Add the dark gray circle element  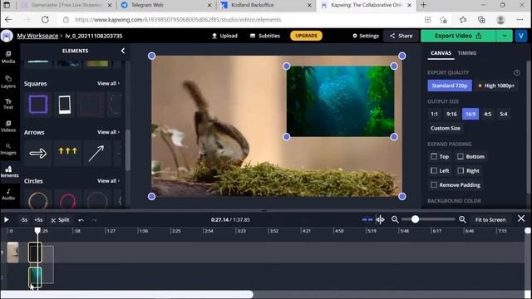(x=97, y=201)
